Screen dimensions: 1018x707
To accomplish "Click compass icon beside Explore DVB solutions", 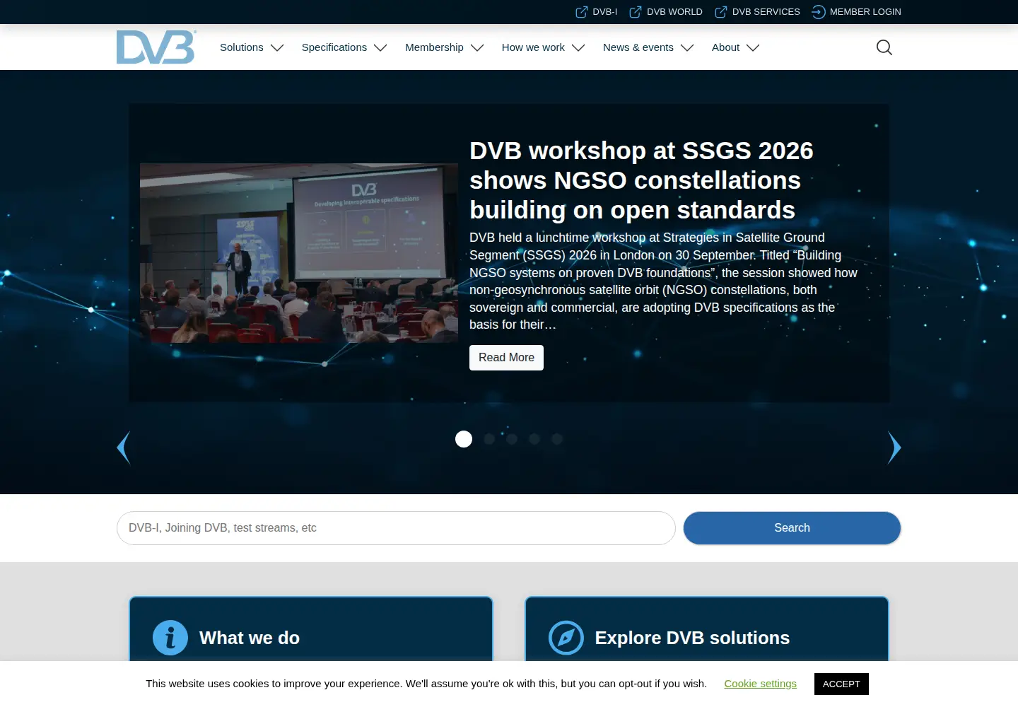I will [566, 638].
